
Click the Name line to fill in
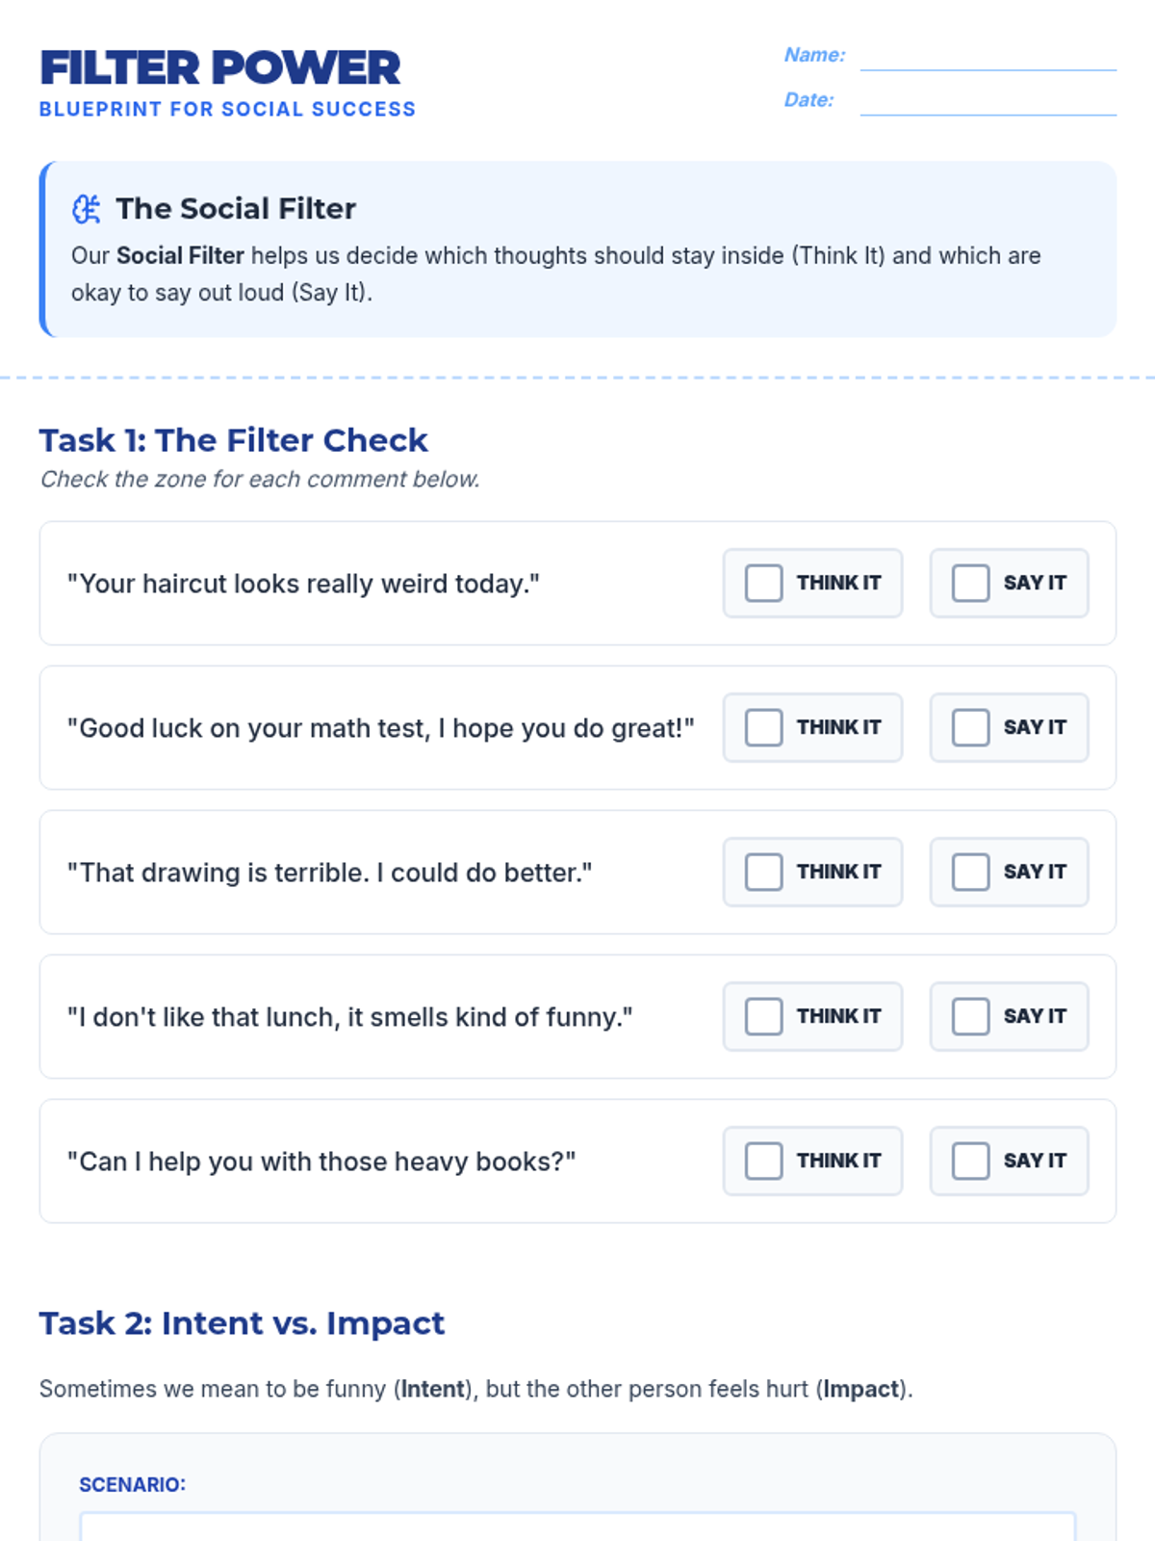click(988, 56)
